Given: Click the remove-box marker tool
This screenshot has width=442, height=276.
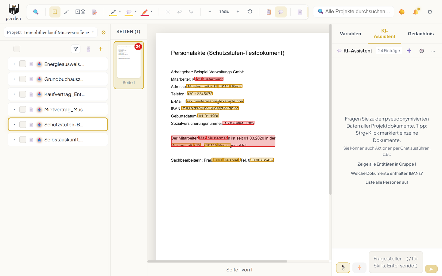Looking at the screenshot, I should tap(80, 12).
